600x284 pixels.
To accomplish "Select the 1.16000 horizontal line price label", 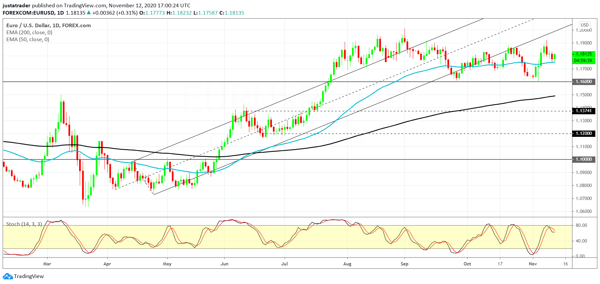I will tap(584, 82).
